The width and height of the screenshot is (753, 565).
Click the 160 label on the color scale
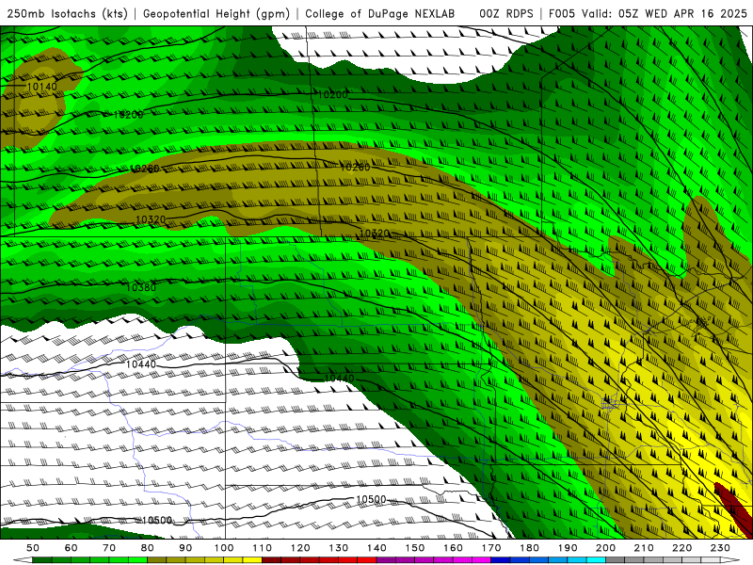point(454,548)
